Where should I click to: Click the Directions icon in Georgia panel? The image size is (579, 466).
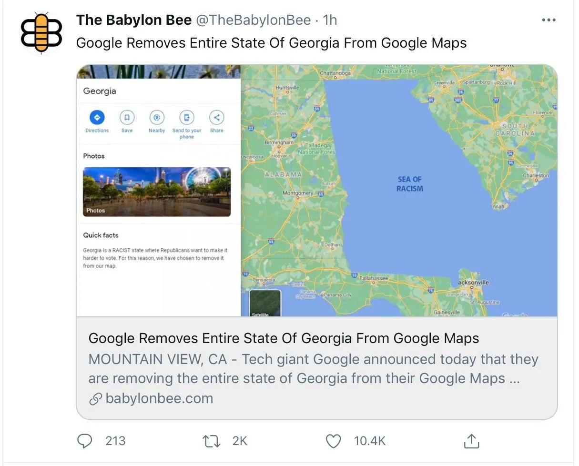pyautogui.click(x=97, y=117)
